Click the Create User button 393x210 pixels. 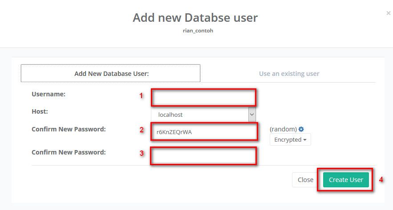(x=346, y=180)
